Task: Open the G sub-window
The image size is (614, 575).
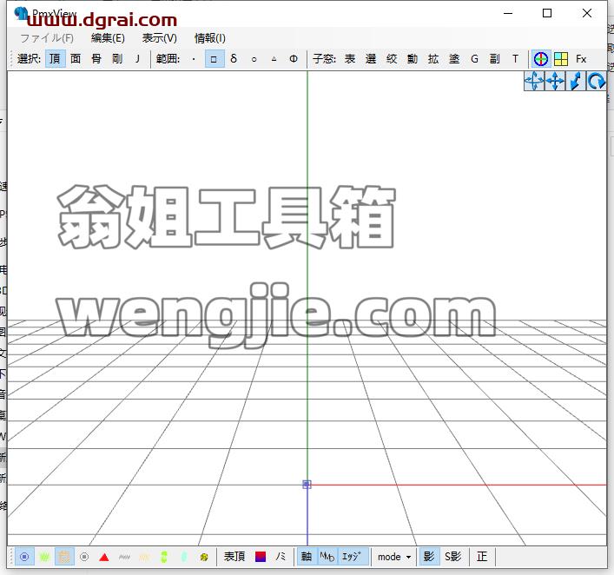Action: coord(474,59)
